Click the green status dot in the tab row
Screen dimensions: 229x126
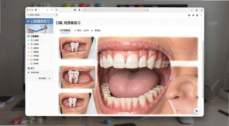click(x=75, y=30)
